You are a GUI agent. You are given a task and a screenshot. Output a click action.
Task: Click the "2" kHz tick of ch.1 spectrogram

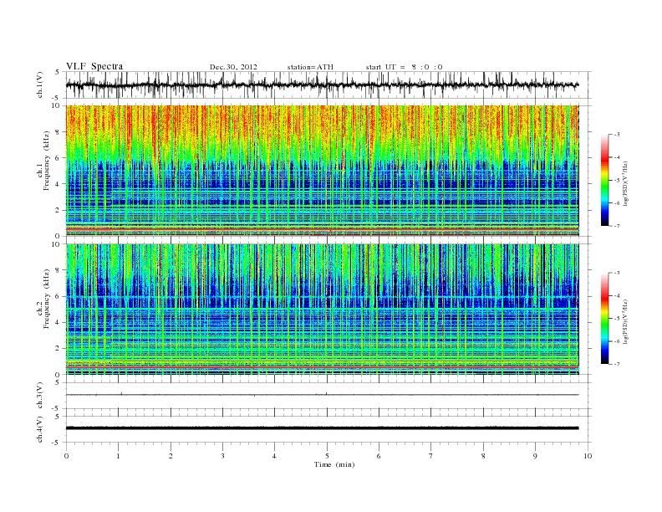point(58,210)
